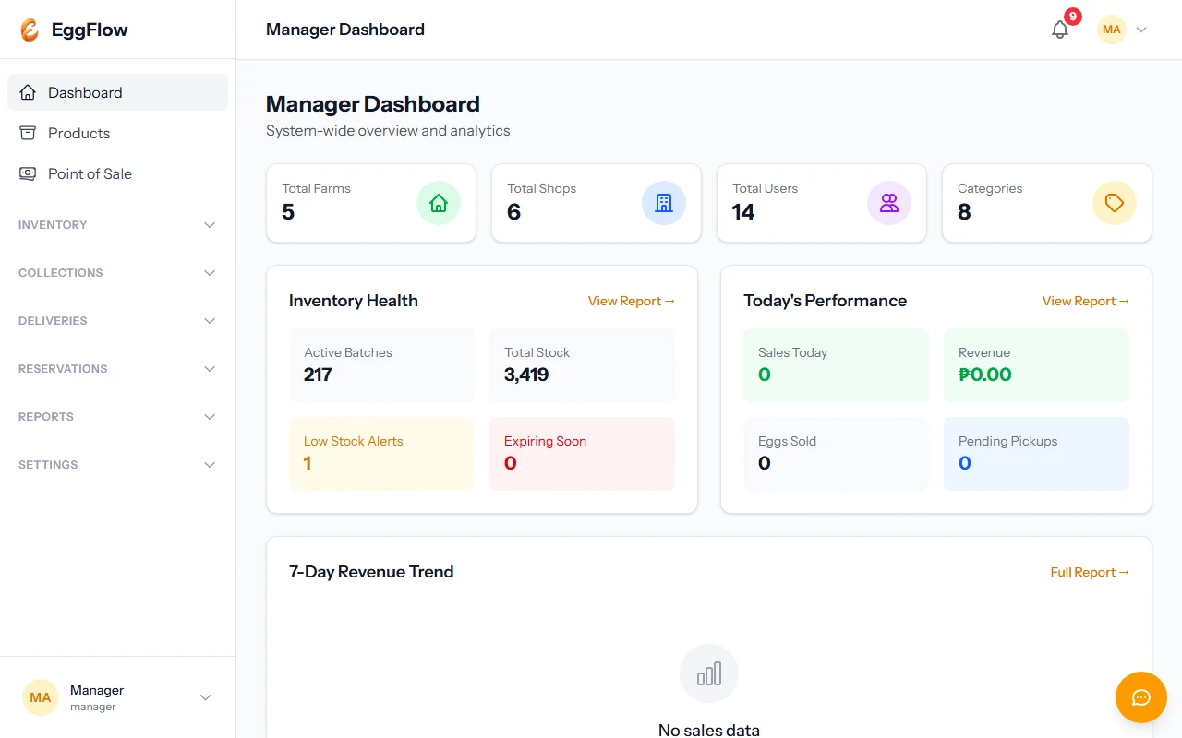Image resolution: width=1182 pixels, height=738 pixels.
Task: Click the MA avatar in sidebar footer
Action: click(x=41, y=697)
